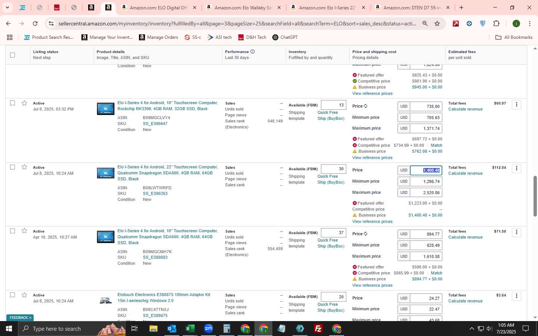The width and height of the screenshot is (538, 336).
Task: Click the Windows Start button
Action: tap(9, 329)
